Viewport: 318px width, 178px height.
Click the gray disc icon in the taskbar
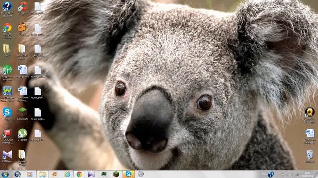click(x=141, y=174)
